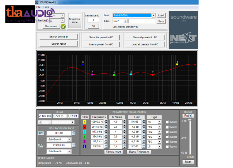Open the Help menu
Screen dimensions: 233x168
click(46, 7)
